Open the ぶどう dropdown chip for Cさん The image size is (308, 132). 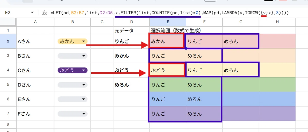pos(73,70)
